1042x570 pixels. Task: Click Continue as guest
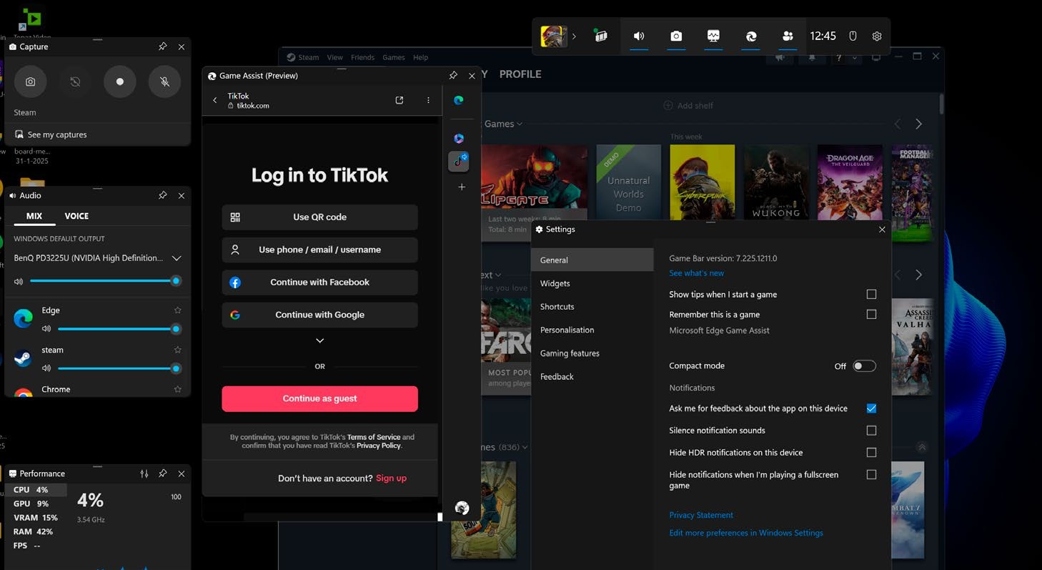coord(319,399)
